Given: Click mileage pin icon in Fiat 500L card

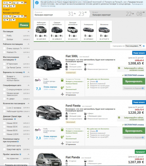Looking at the screenshot, I should (x=62, y=88).
